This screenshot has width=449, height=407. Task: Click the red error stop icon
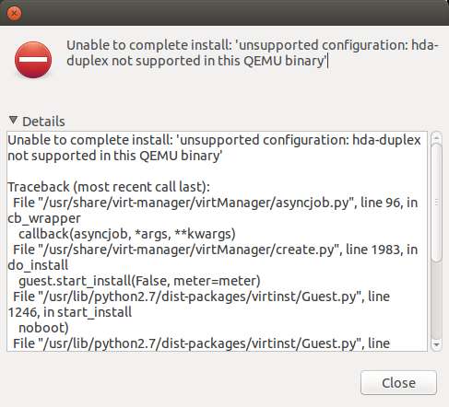coord(33,60)
